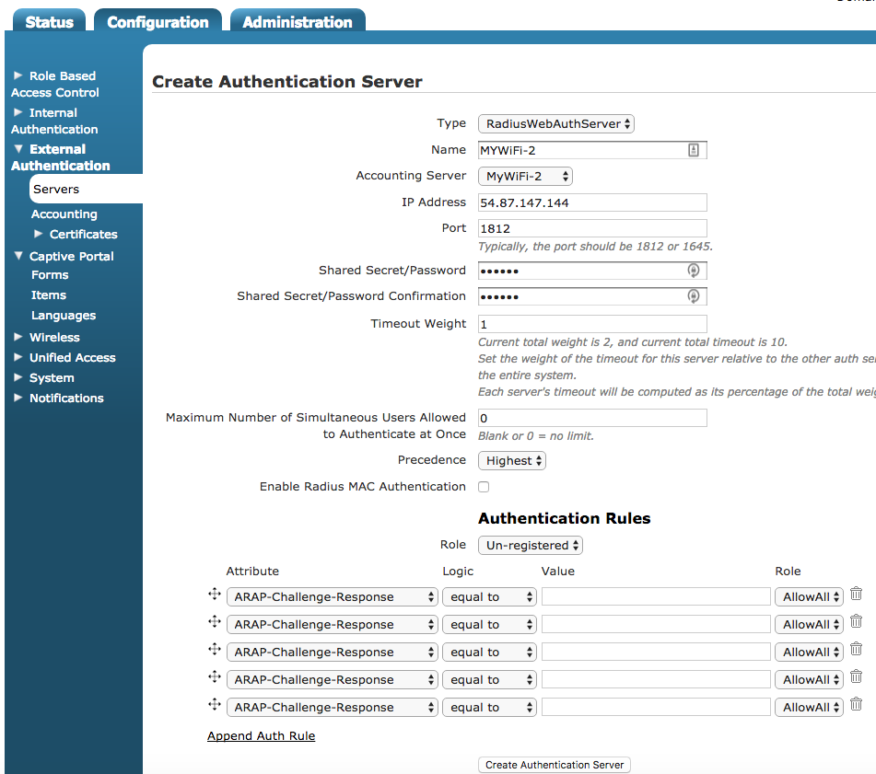Click the Maximum Simultaneous Users field
The height and width of the screenshot is (774, 876).
(x=592, y=418)
